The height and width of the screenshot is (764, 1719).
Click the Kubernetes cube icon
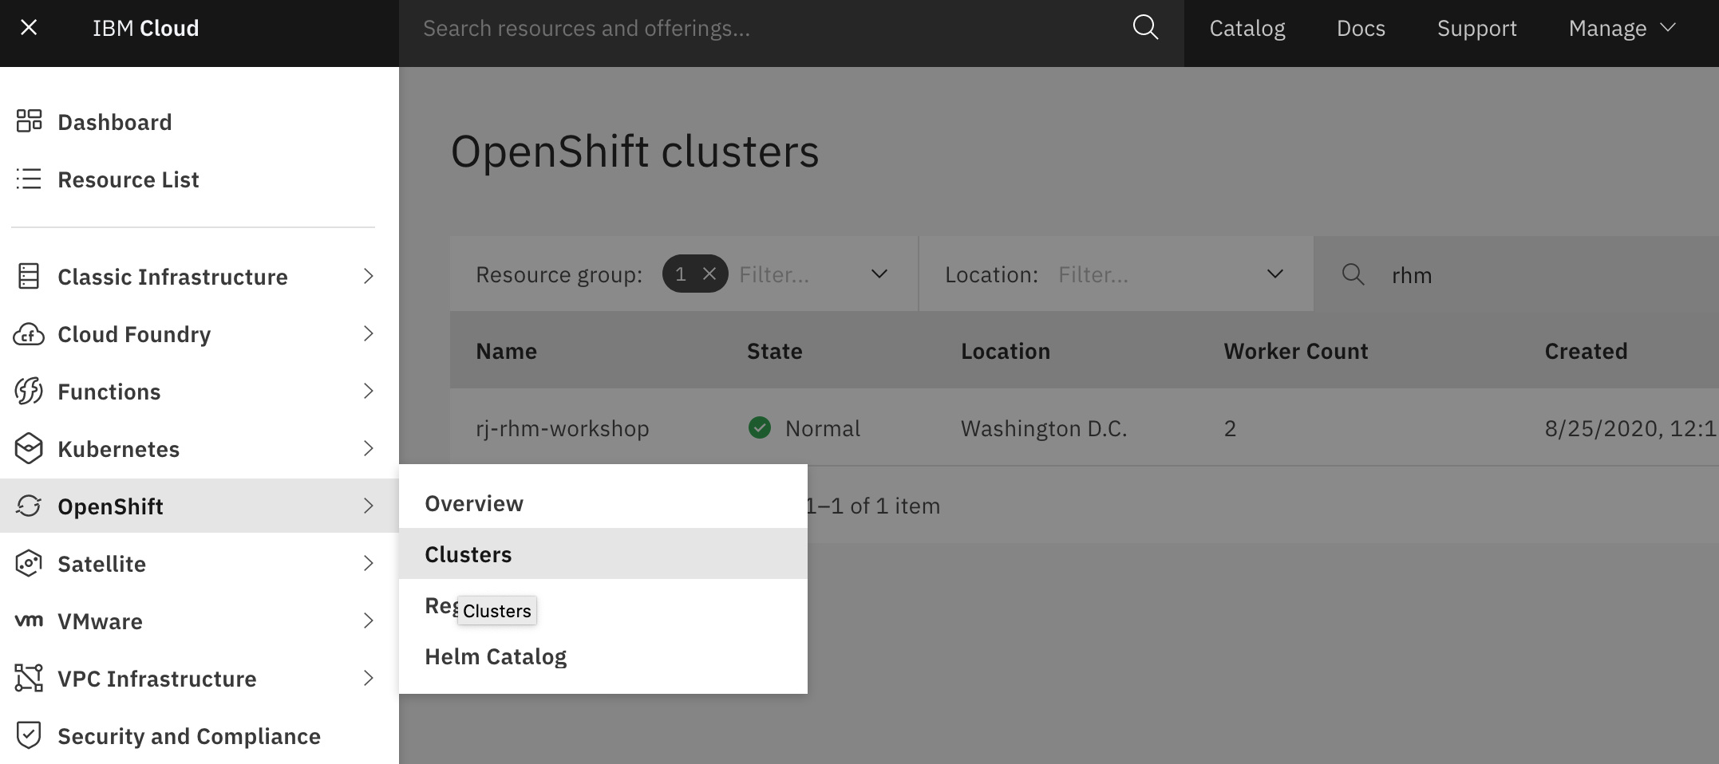pos(29,448)
